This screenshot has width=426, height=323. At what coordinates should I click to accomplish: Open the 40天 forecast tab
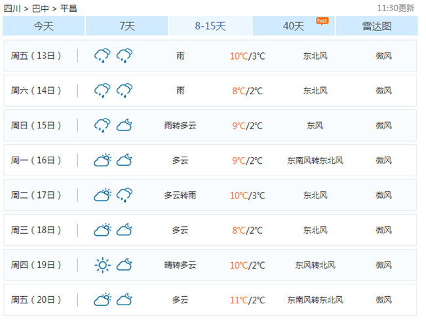click(294, 26)
